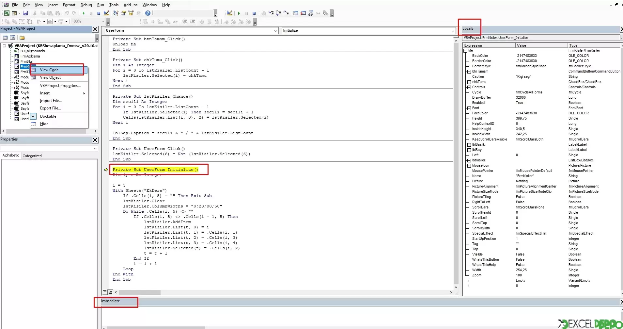This screenshot has height=329, width=623.
Task: Switch to the Alphabetic properties tab
Action: [x=11, y=156]
